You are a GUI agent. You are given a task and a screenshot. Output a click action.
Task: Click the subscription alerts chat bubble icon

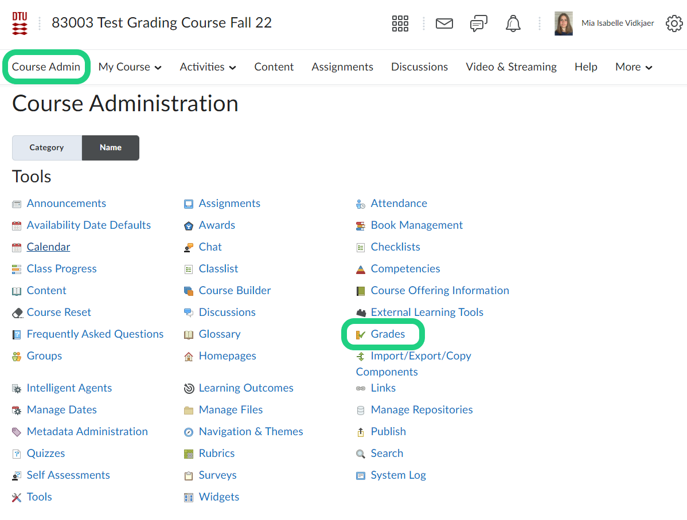[478, 24]
